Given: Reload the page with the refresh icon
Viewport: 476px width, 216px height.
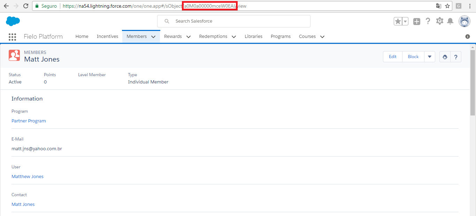Looking at the screenshot, I should pos(25,6).
